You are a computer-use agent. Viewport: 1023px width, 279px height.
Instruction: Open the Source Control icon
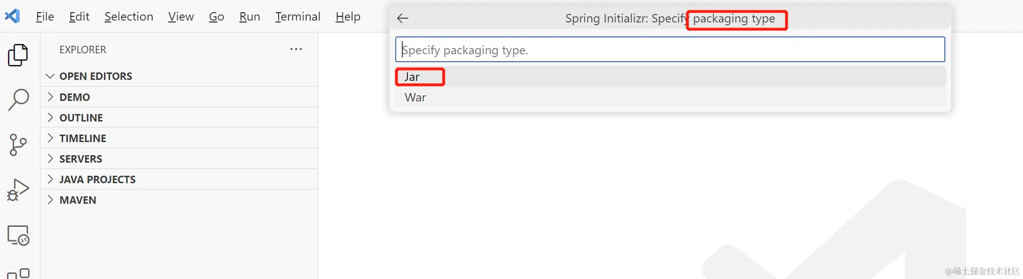click(18, 145)
